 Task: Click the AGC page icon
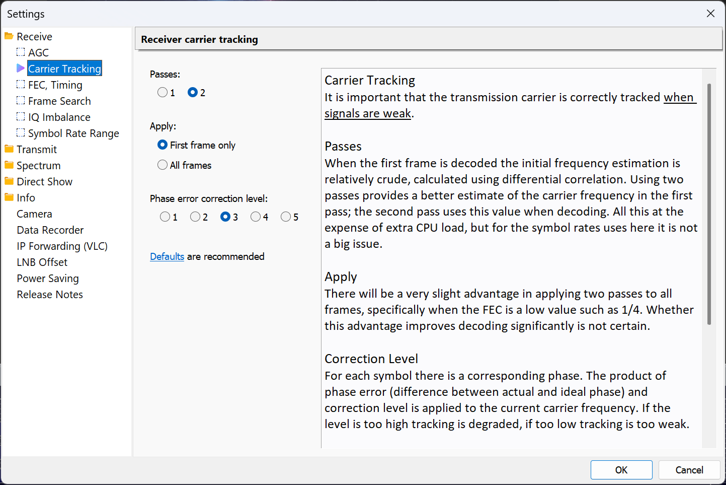pyautogui.click(x=21, y=52)
